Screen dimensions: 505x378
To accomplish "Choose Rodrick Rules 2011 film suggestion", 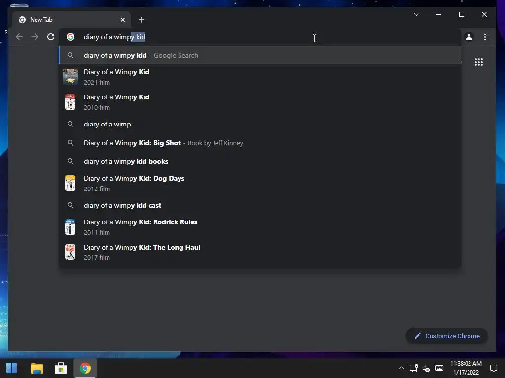I will pyautogui.click(x=260, y=227).
